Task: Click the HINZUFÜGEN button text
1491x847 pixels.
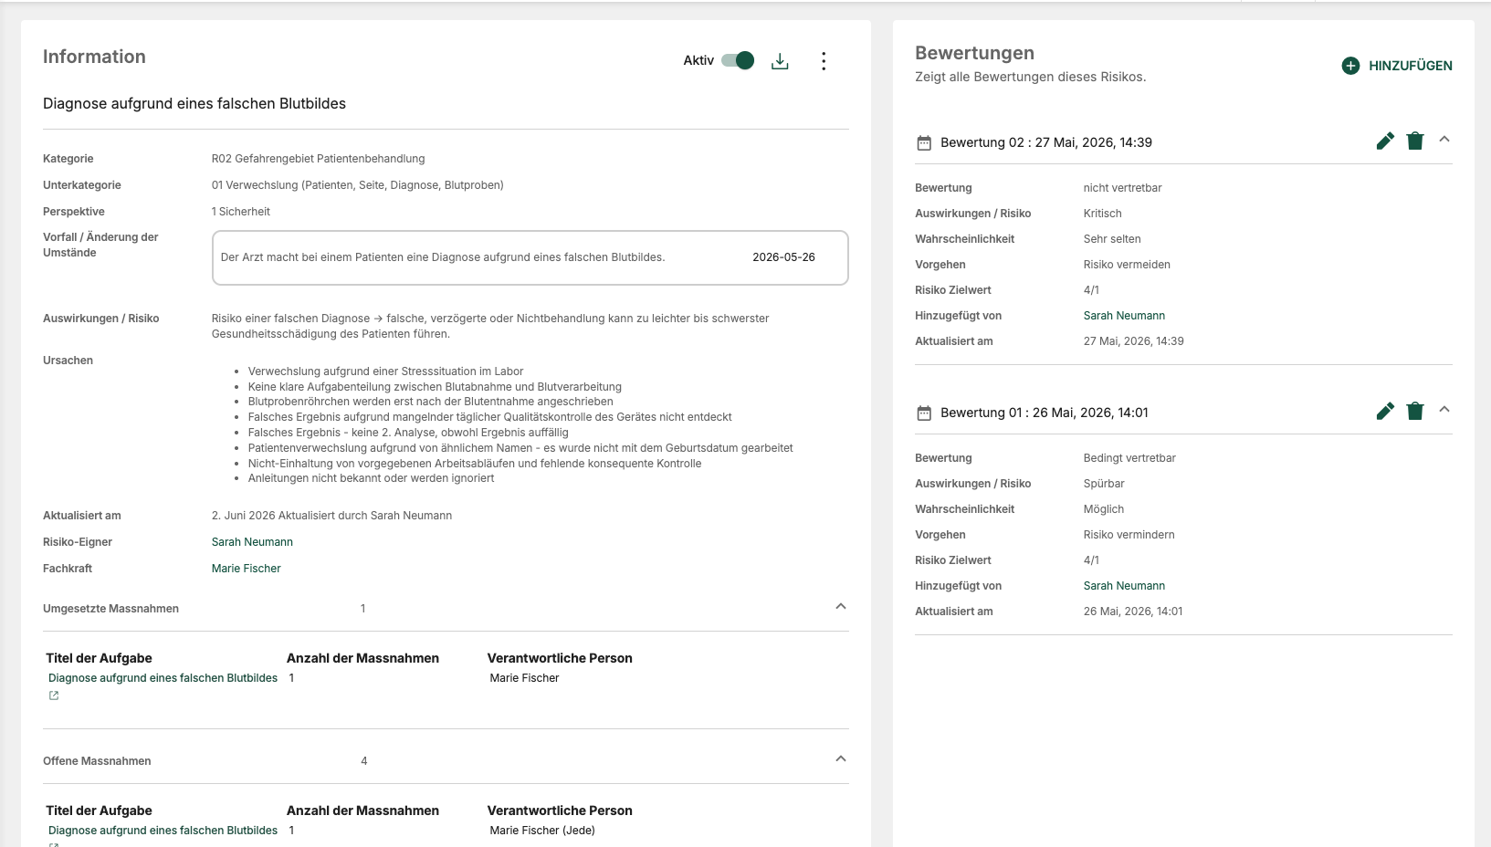Action: coord(1411,66)
